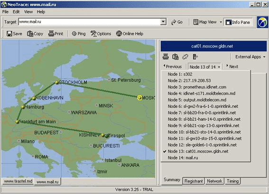Click the Save toolbar button
Screen dimensions: 269x194
pyautogui.click(x=14, y=34)
